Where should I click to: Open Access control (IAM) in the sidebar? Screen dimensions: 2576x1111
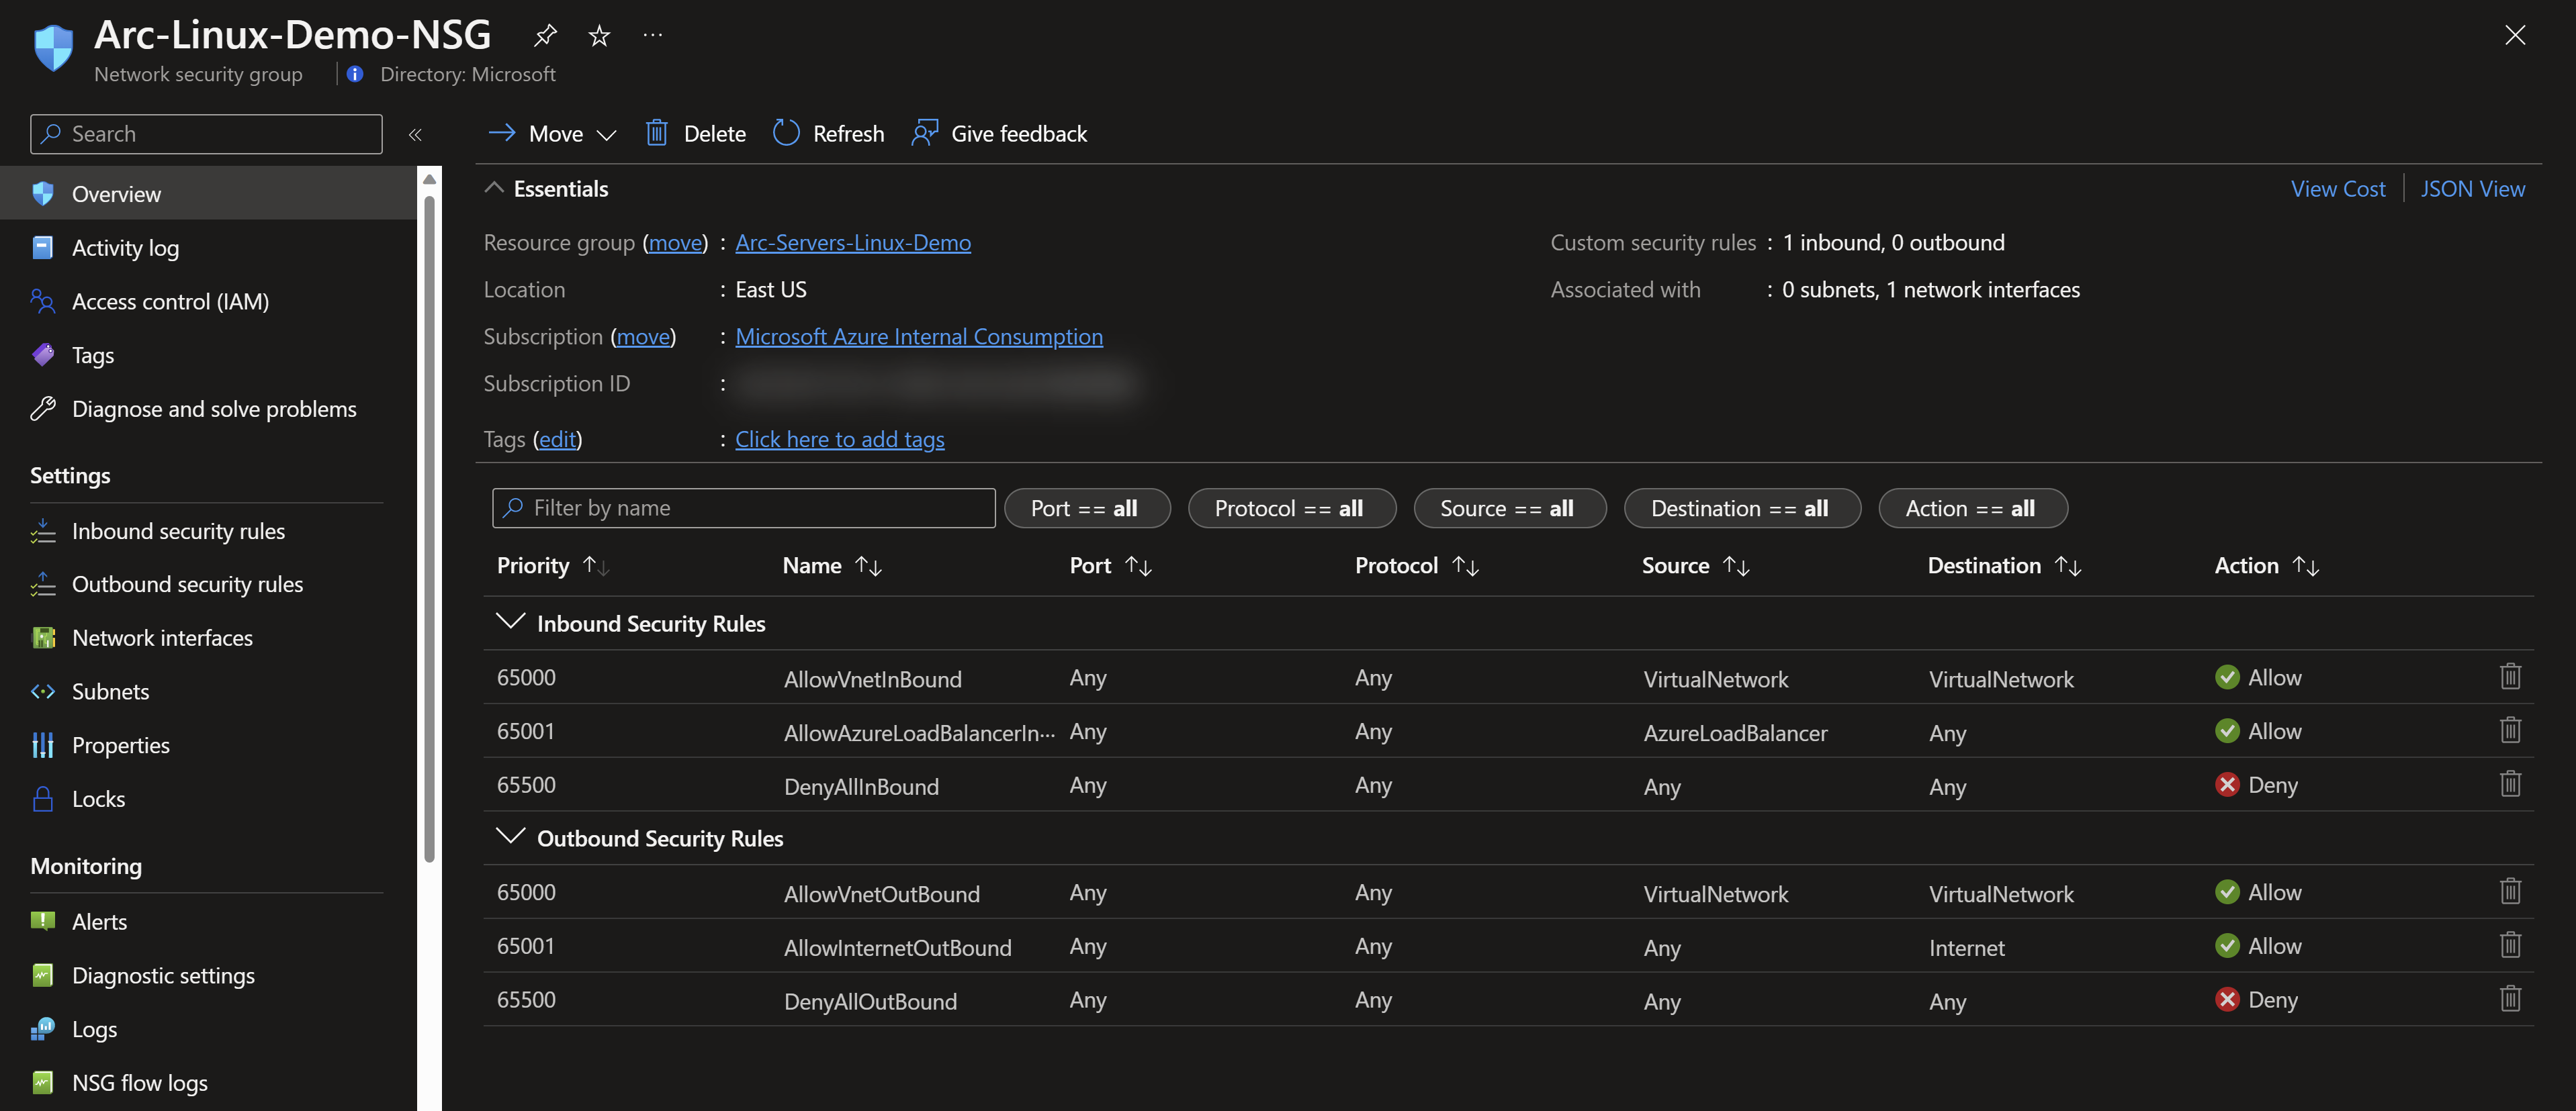[170, 301]
